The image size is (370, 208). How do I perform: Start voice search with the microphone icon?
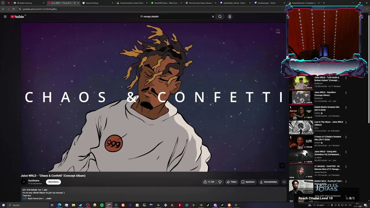coord(230,16)
